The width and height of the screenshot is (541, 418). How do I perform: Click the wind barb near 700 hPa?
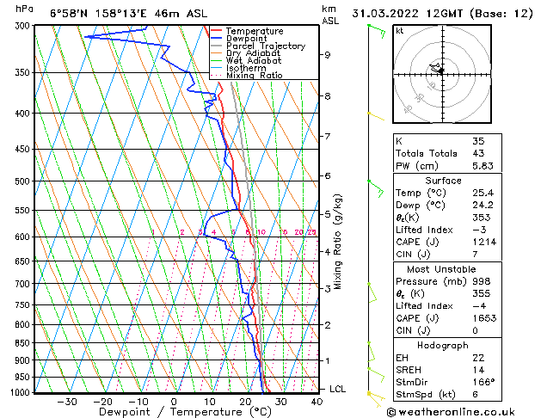click(373, 288)
